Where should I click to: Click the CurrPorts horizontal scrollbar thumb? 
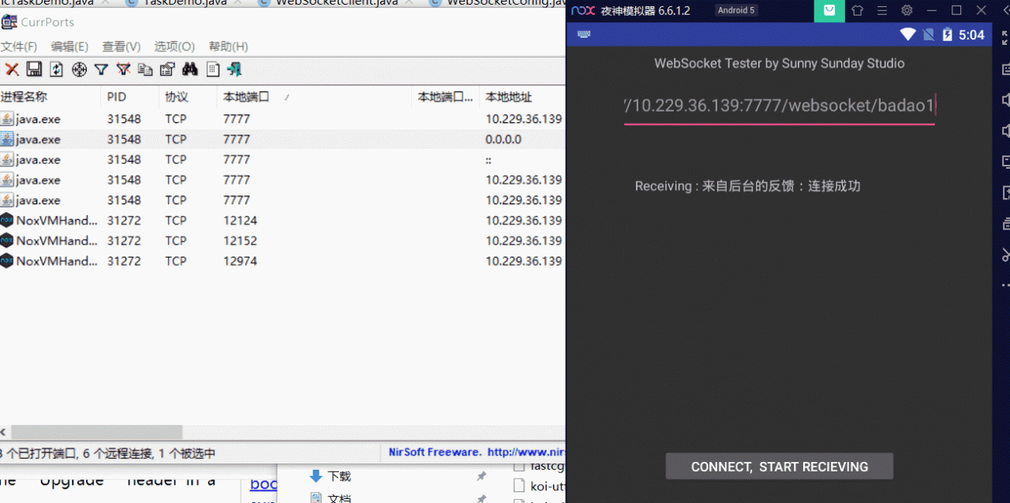pos(96,432)
